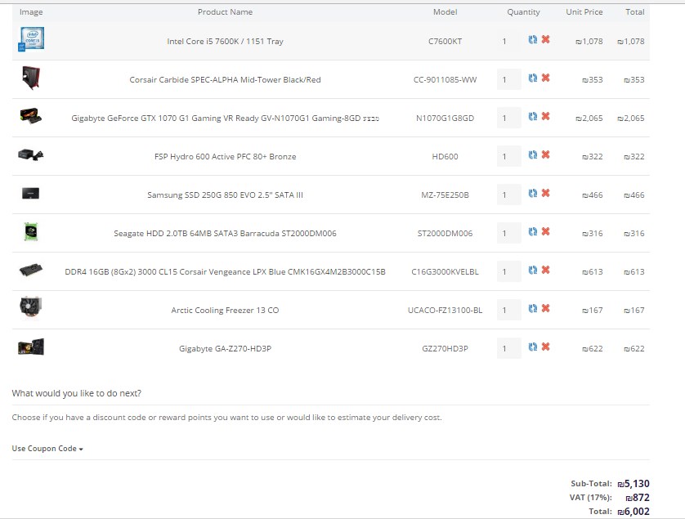This screenshot has width=685, height=519.
Task: Open Intel Core i5 7600K product page
Action: 225,42
